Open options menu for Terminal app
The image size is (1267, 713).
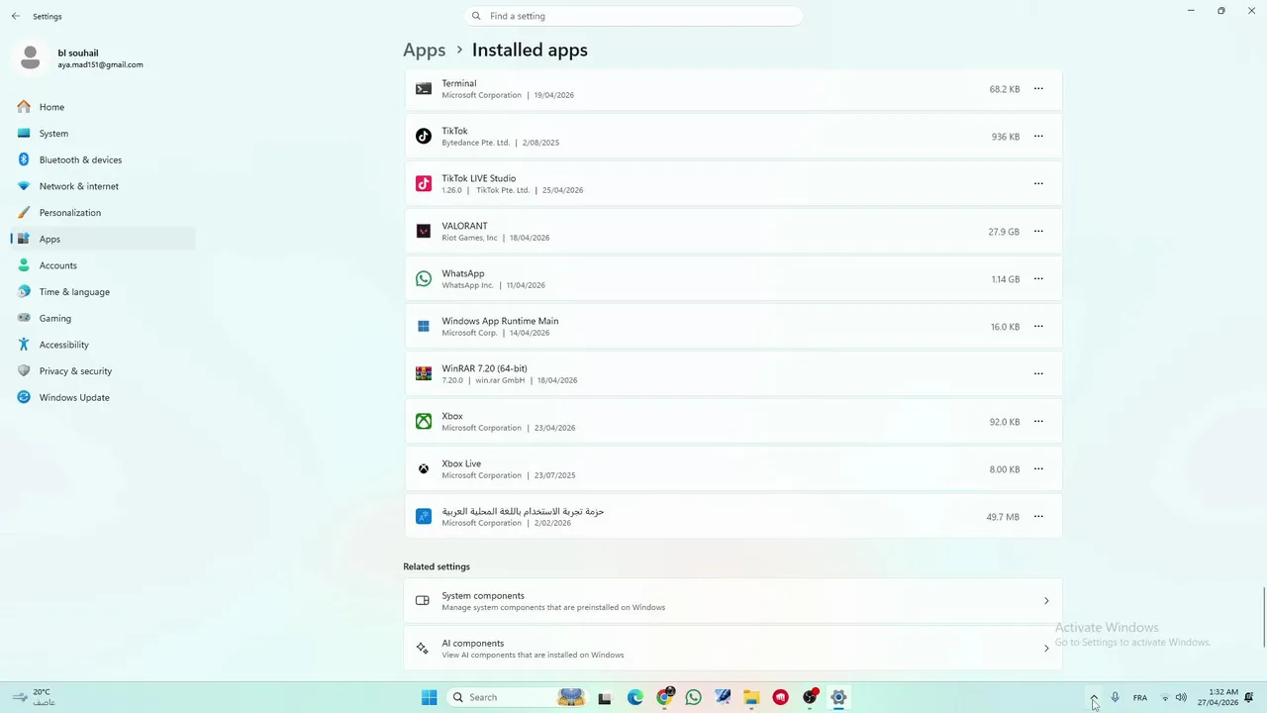1038,89
